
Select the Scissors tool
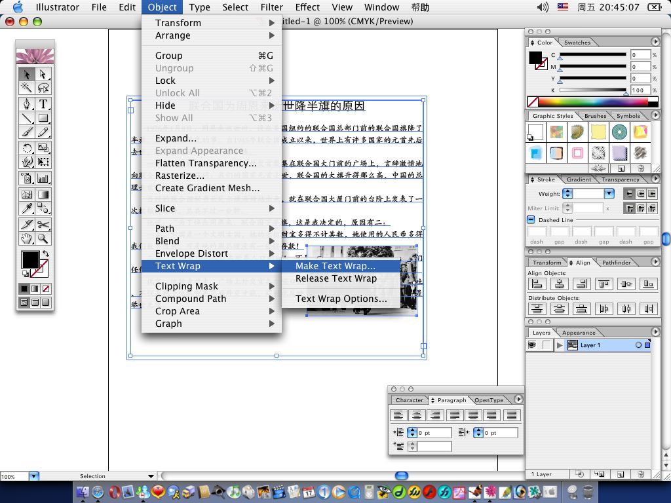coord(43,224)
